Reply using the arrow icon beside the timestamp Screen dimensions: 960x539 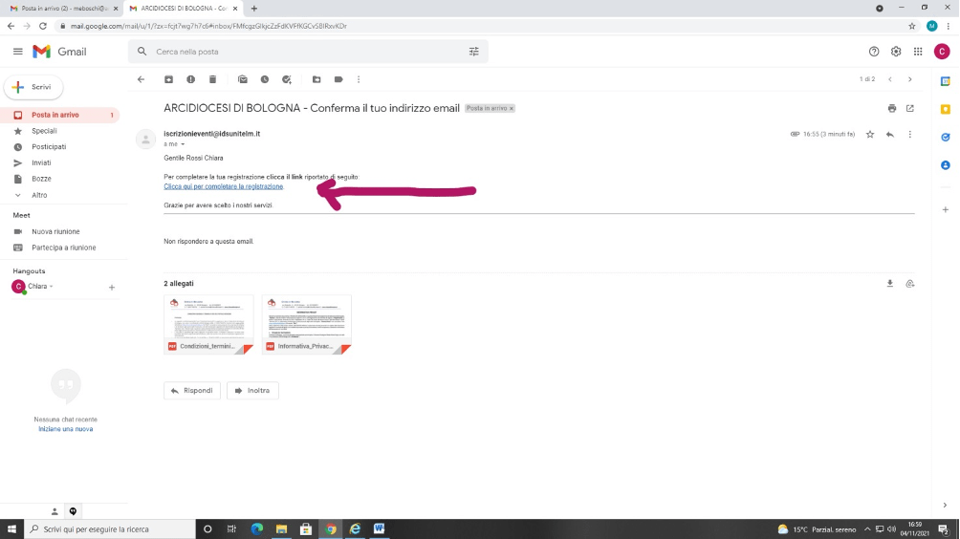889,135
